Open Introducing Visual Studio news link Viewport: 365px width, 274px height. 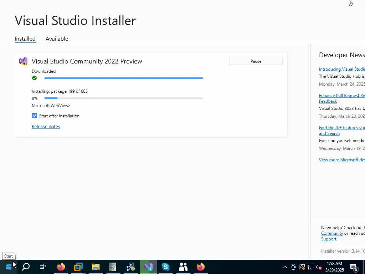342,69
